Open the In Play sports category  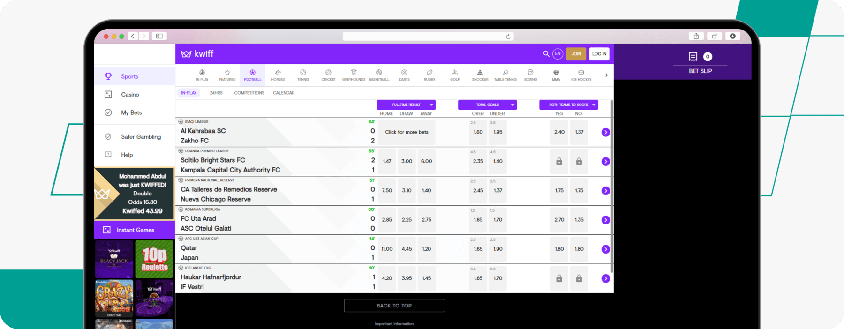[x=202, y=75]
